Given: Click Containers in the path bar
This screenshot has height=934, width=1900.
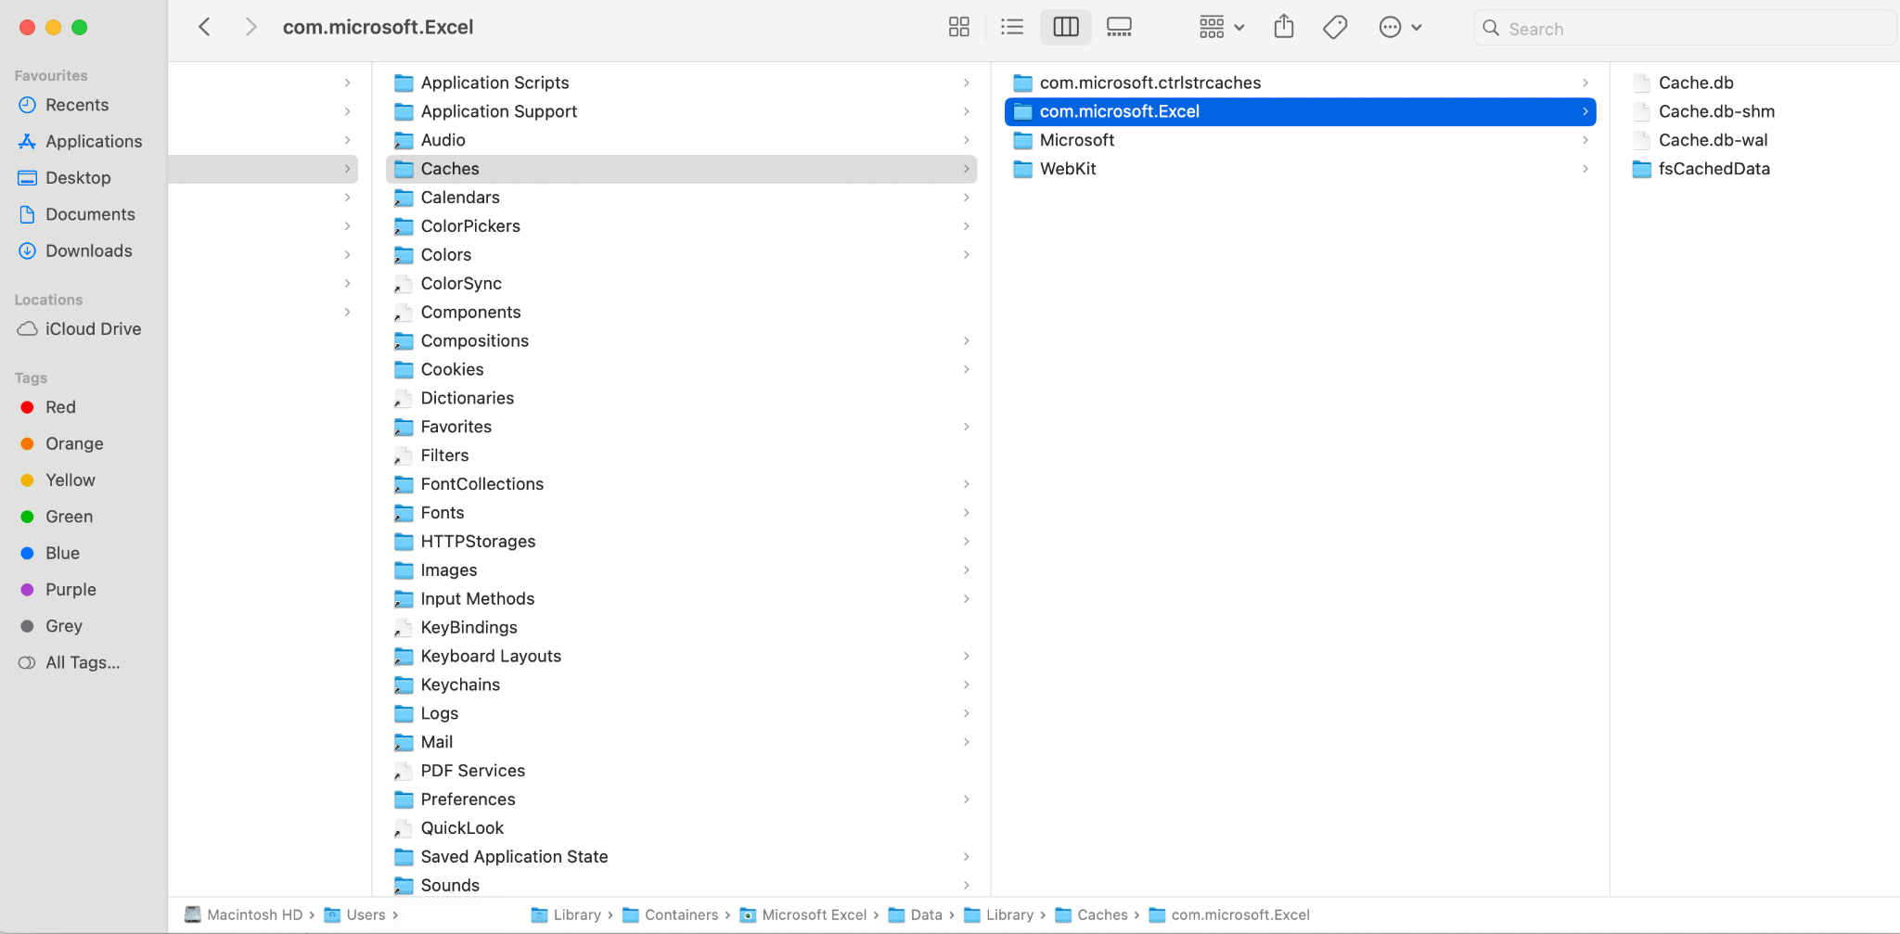Looking at the screenshot, I should click(x=680, y=915).
